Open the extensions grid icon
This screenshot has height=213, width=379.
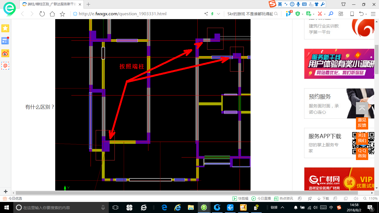pyautogui.click(x=341, y=14)
